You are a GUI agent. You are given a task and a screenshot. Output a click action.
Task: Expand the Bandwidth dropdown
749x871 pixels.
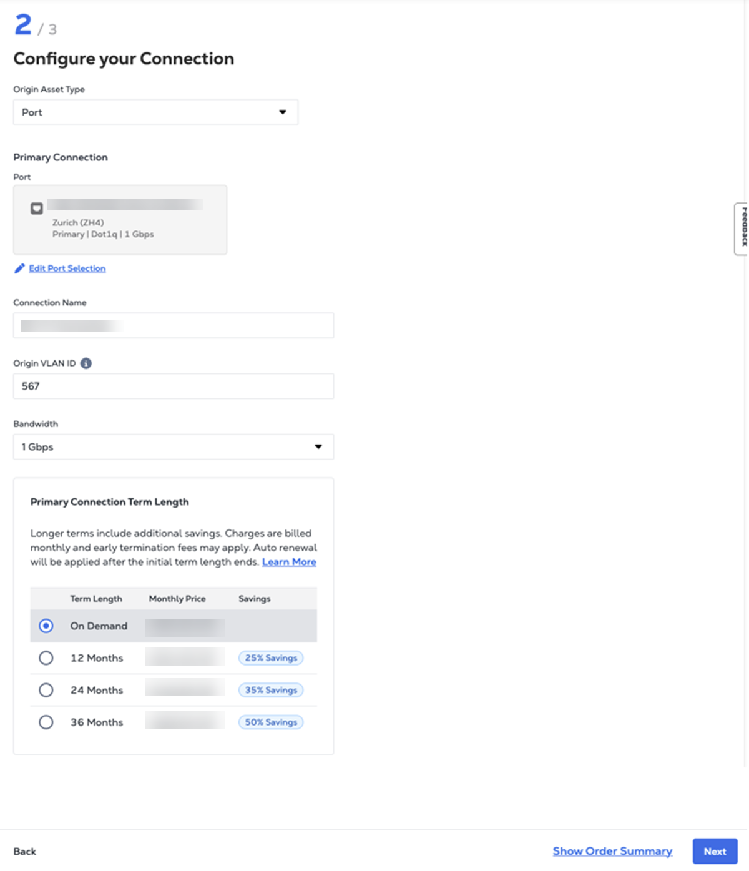point(173,447)
